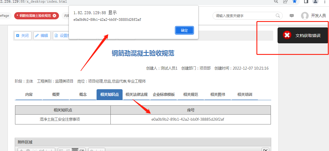Open the 企业标准模板 tab
The width and height of the screenshot is (329, 151).
tap(164, 94)
